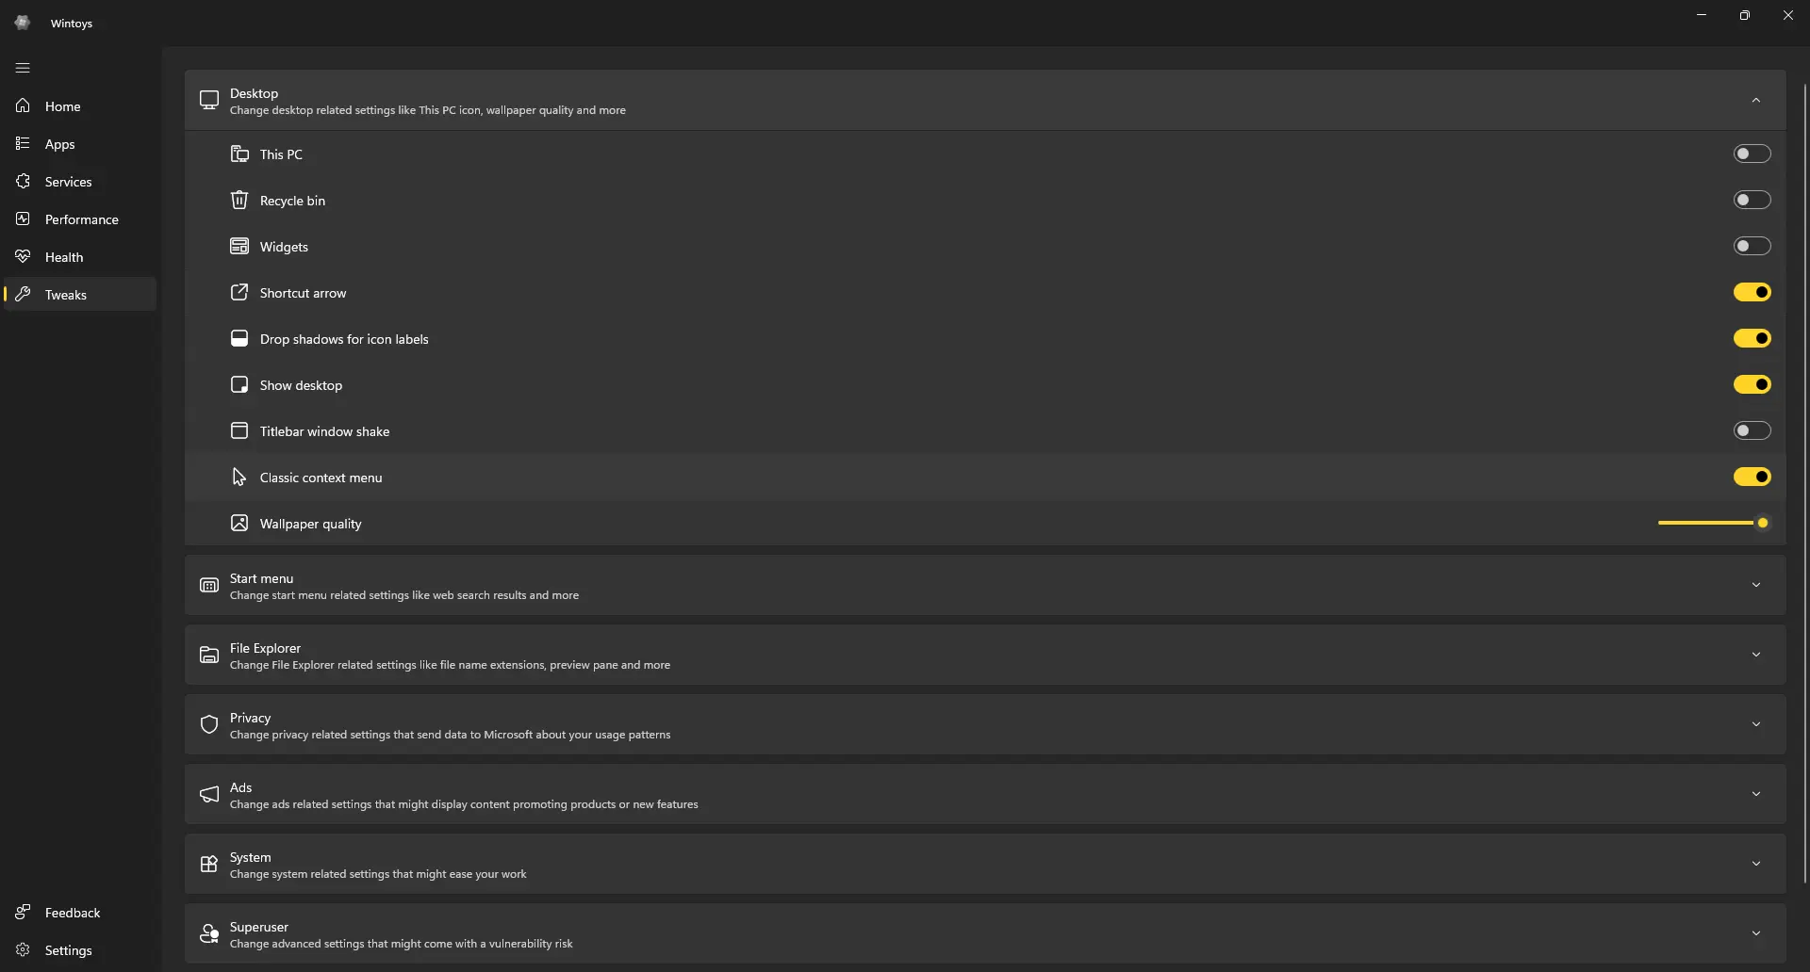Screen dimensions: 1810x972
Task: Expand the Privacy section chevron
Action: [1755, 724]
